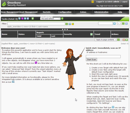Open the Tasks help icon
The image size is (130, 113).
point(19,18)
